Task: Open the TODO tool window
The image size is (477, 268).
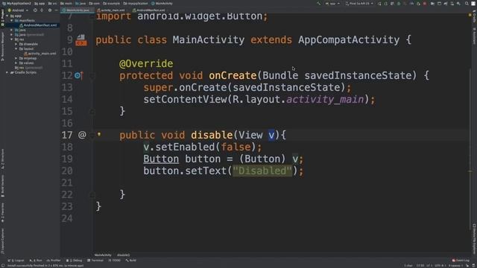Action: point(114,261)
